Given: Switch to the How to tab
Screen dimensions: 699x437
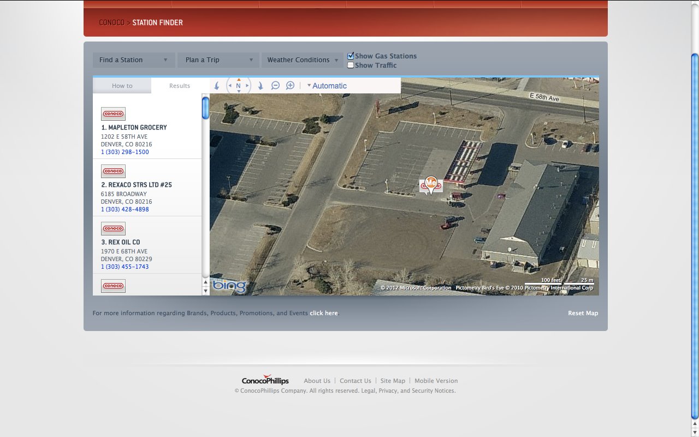Looking at the screenshot, I should pos(122,86).
